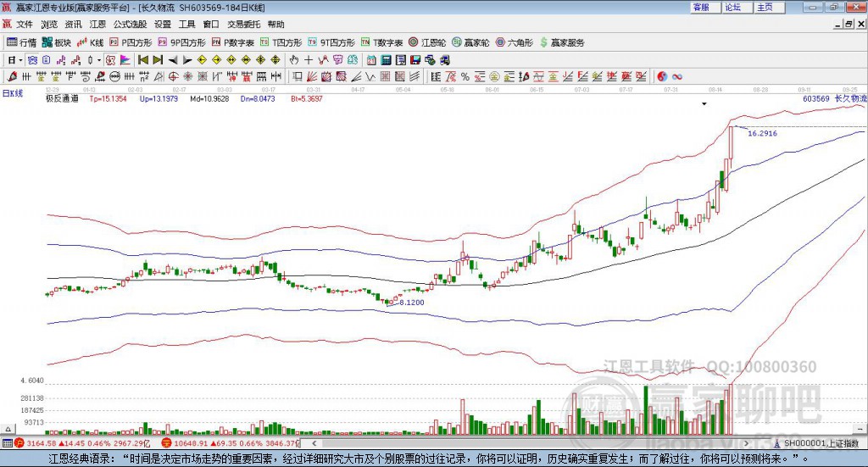
Task: Click the Md=10.9628 indicator value
Action: (209, 98)
